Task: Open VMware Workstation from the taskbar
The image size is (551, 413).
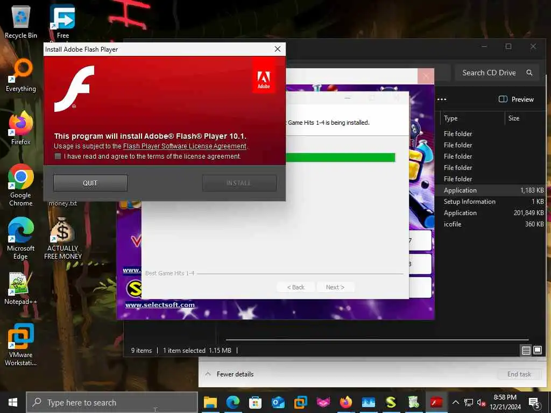Action: pos(300,402)
